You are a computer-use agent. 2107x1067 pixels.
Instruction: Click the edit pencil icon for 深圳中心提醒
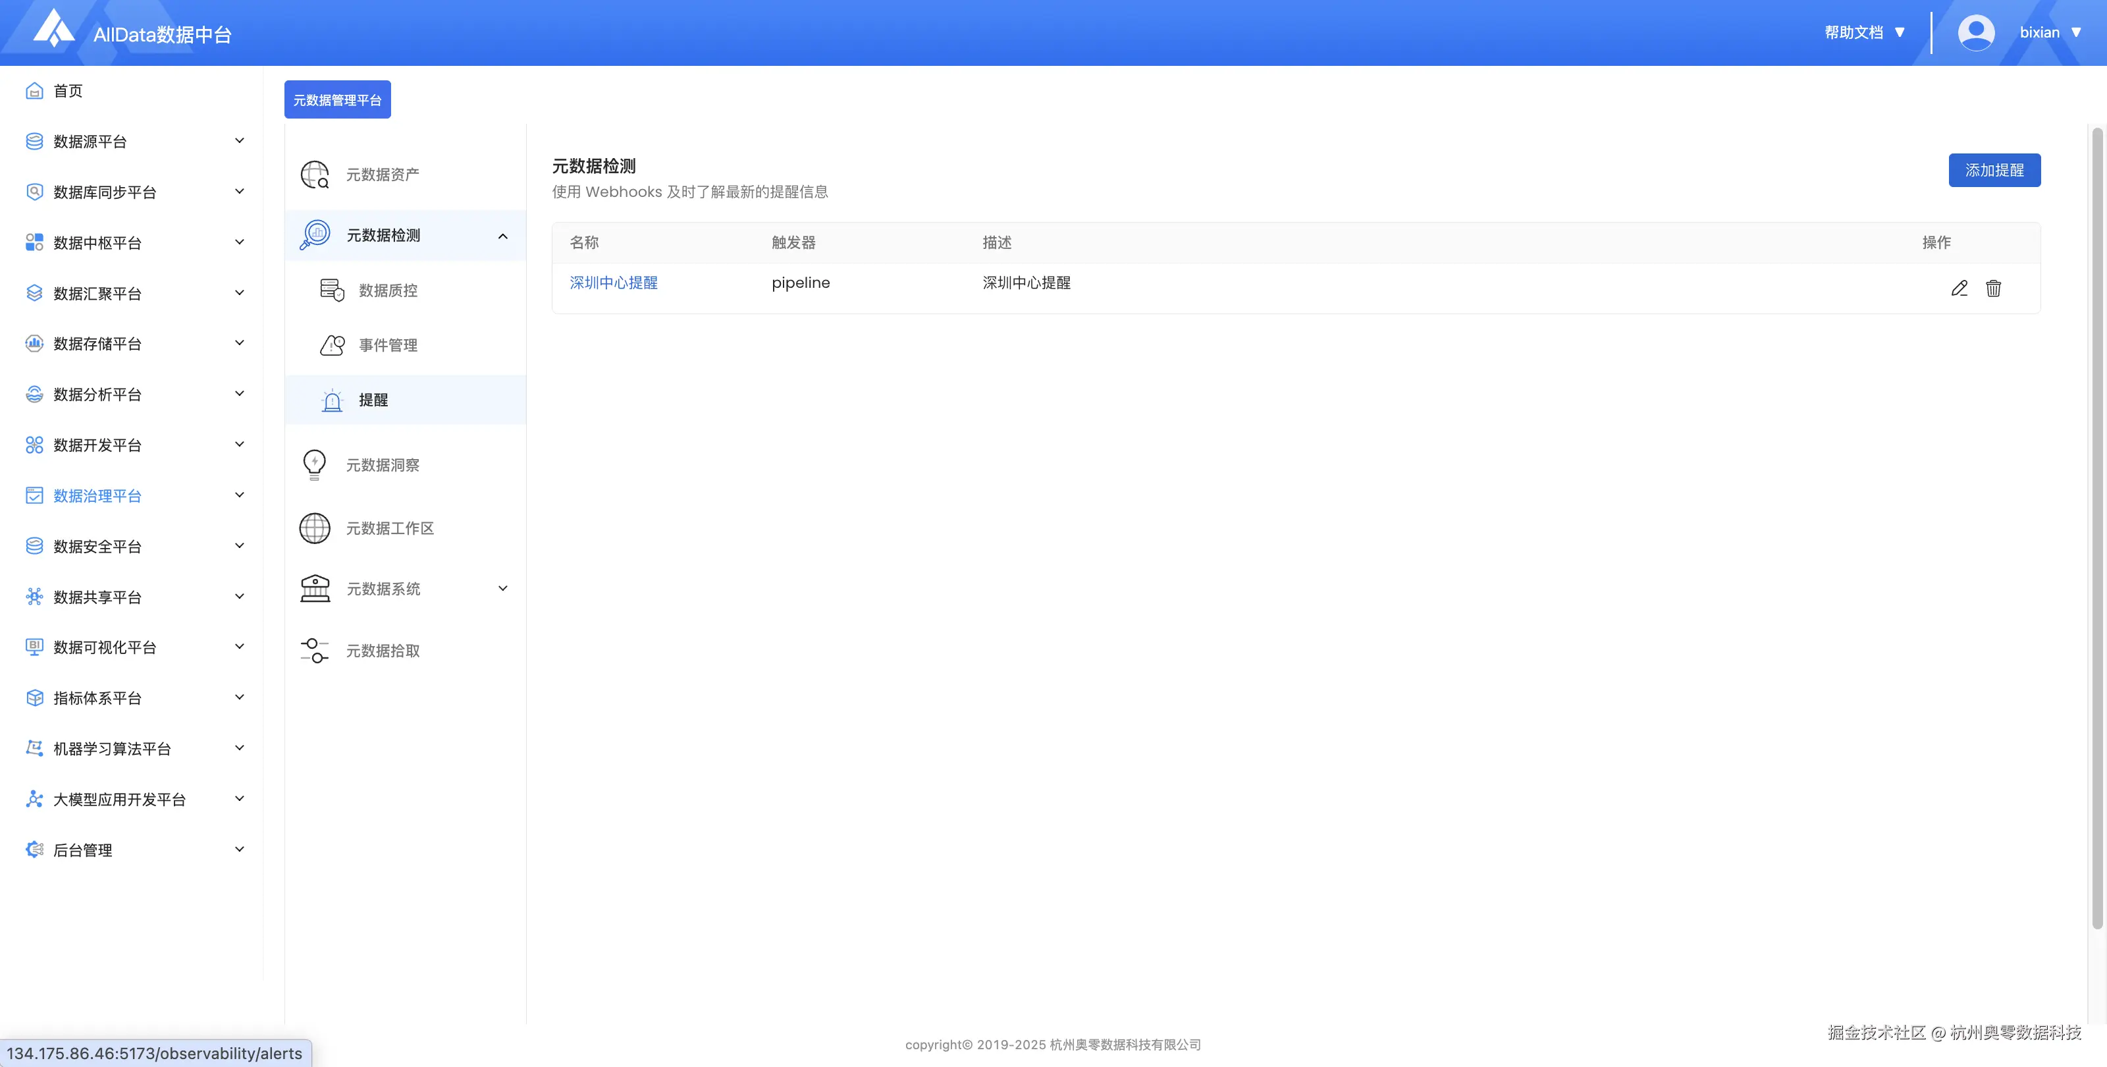pos(1959,288)
